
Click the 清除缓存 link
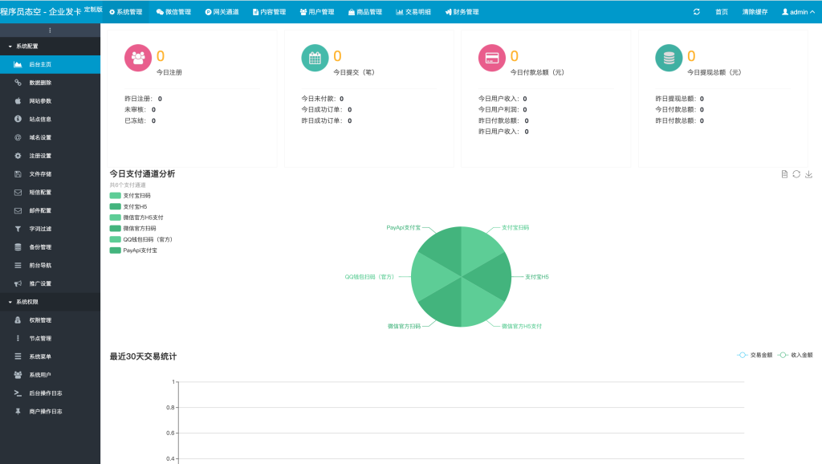click(755, 12)
